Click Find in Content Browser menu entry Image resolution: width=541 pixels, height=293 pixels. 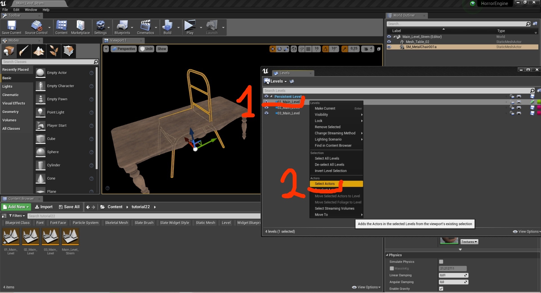[x=336, y=145]
